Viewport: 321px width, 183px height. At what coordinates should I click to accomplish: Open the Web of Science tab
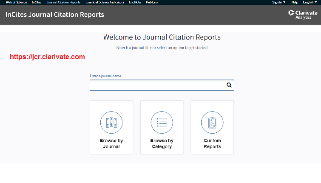click(x=16, y=2)
